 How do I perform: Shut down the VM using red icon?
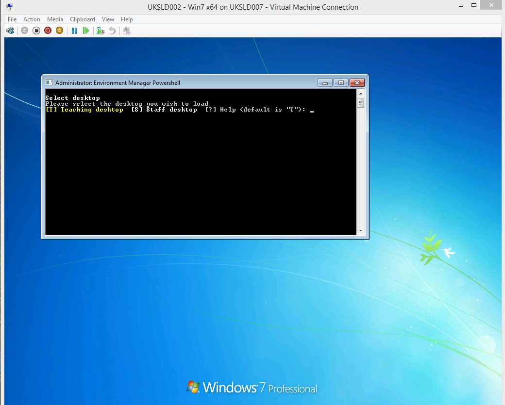[x=48, y=31]
